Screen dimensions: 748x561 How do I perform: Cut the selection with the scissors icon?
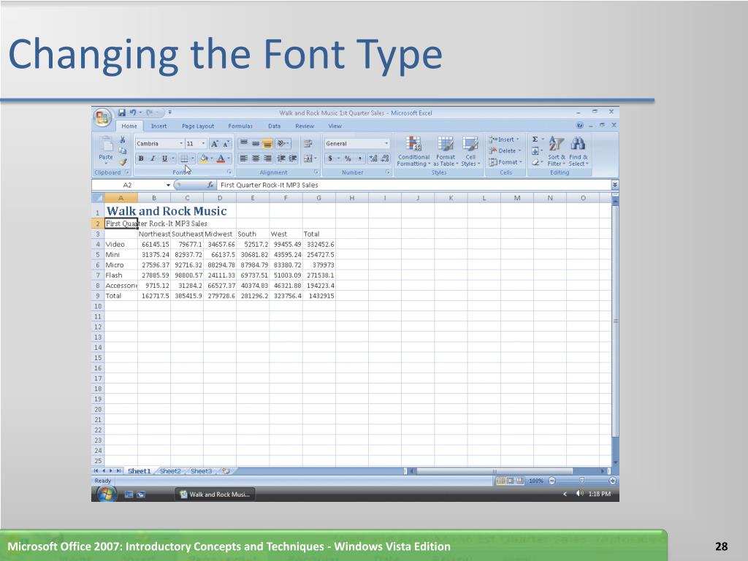point(123,140)
